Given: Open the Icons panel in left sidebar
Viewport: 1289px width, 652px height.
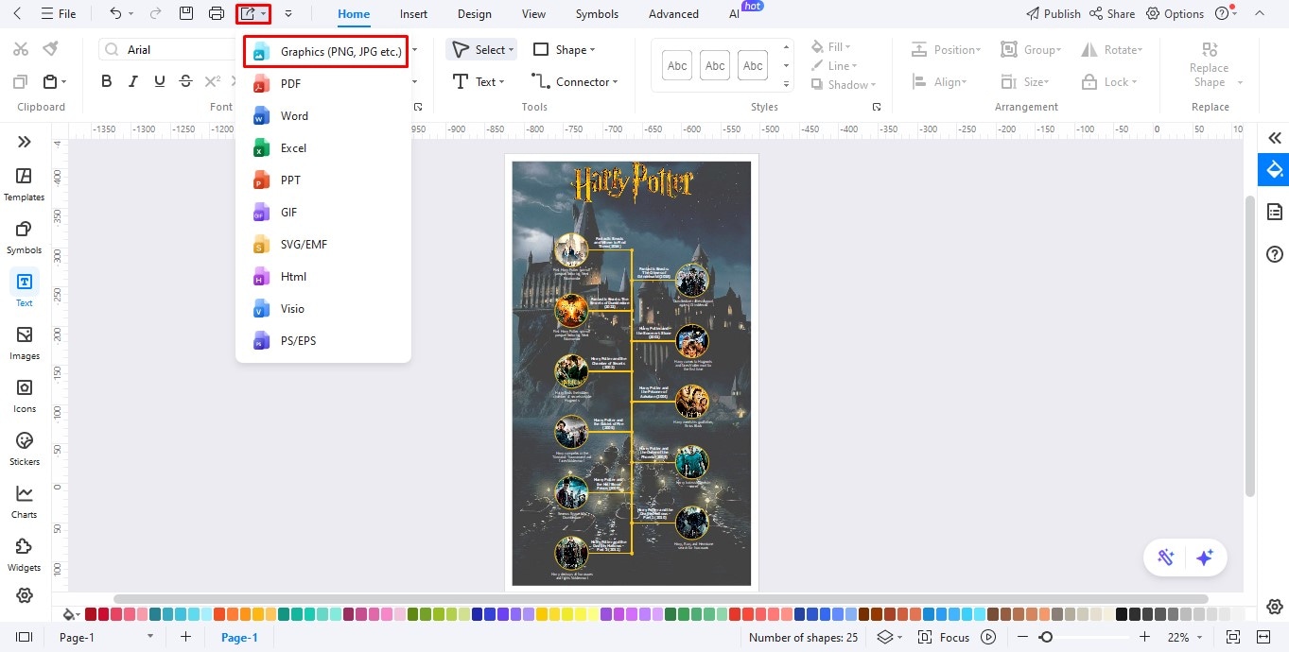Looking at the screenshot, I should 25,396.
